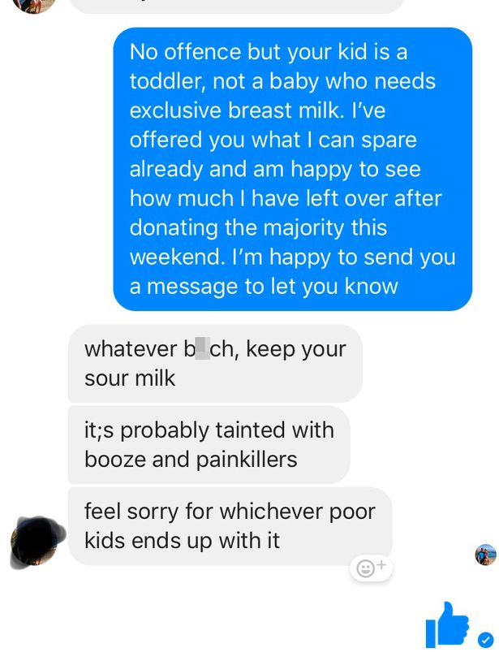Click the grey censor block in the first grey message

[202, 348]
